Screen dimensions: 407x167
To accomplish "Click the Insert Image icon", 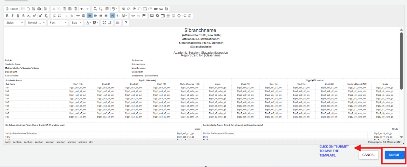I will pos(152,16).
